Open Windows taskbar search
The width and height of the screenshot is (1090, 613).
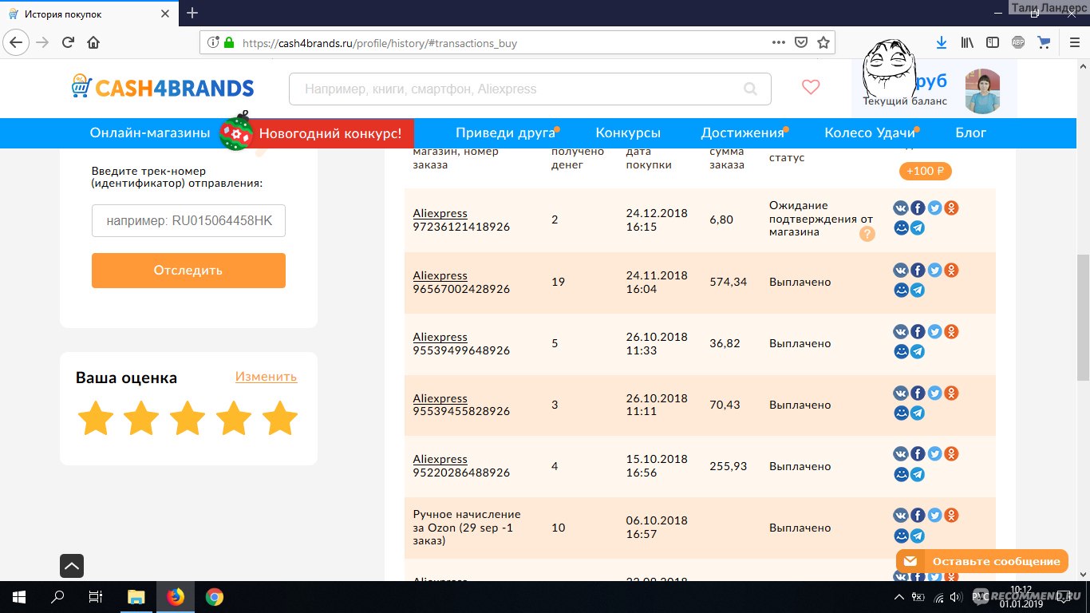[57, 597]
